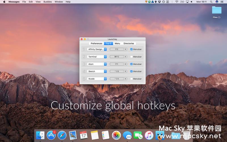Open the Apple menu
The image size is (227, 142).
[4, 2]
